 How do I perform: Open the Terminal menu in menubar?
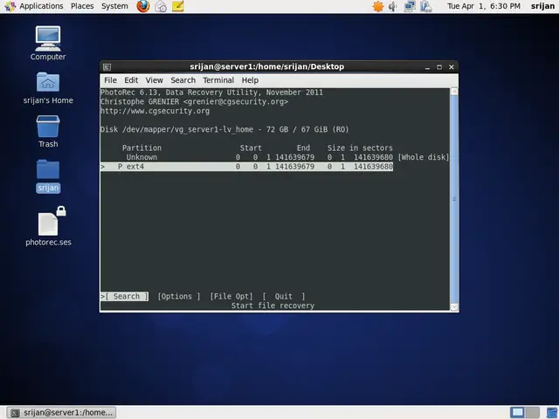click(x=218, y=80)
